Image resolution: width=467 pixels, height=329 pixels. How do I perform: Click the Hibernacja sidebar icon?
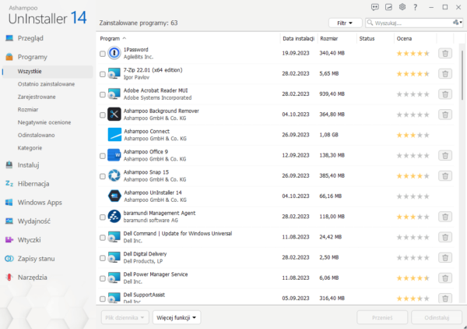point(9,184)
